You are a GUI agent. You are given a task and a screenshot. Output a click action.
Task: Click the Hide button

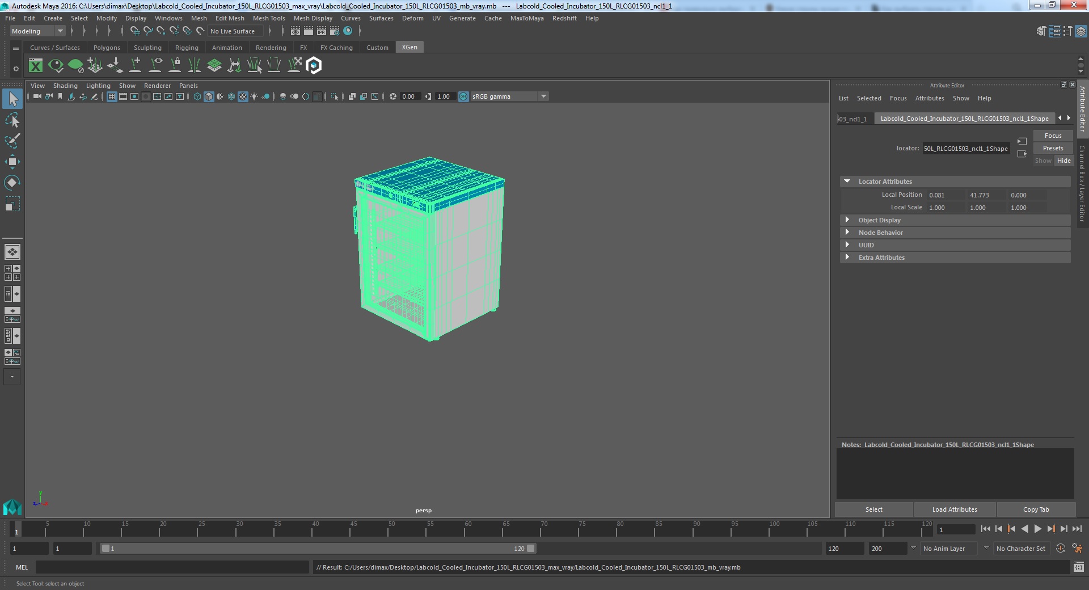tap(1063, 161)
